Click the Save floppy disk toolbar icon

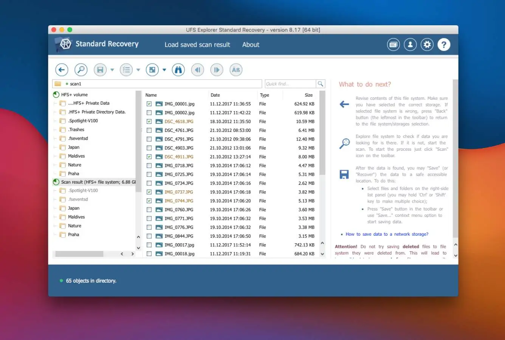pyautogui.click(x=100, y=70)
